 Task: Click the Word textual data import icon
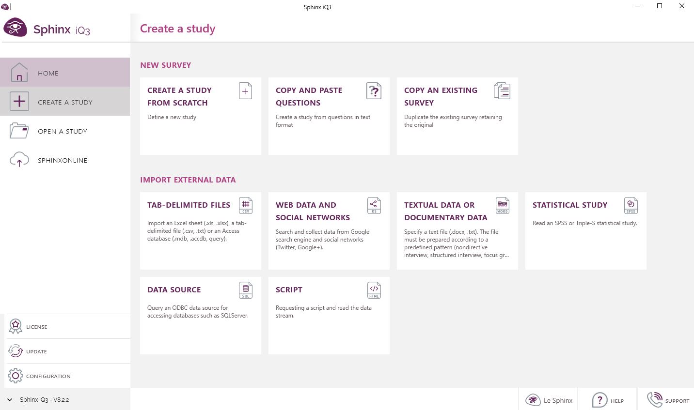502,205
